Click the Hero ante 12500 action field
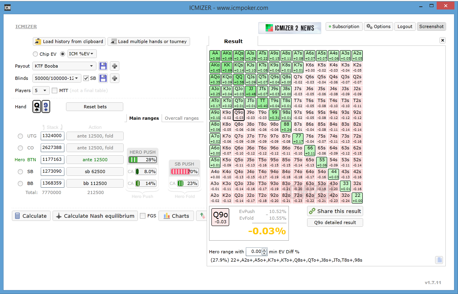 (x=95, y=160)
